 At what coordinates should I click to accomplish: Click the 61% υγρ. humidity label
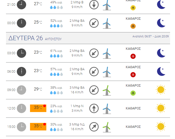tap(56, 51)
